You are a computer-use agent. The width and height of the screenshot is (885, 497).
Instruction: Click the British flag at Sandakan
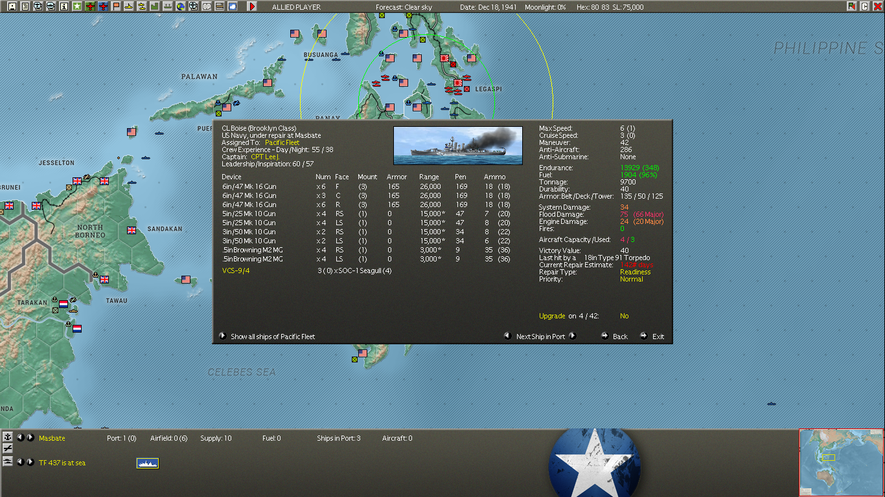[x=132, y=230]
